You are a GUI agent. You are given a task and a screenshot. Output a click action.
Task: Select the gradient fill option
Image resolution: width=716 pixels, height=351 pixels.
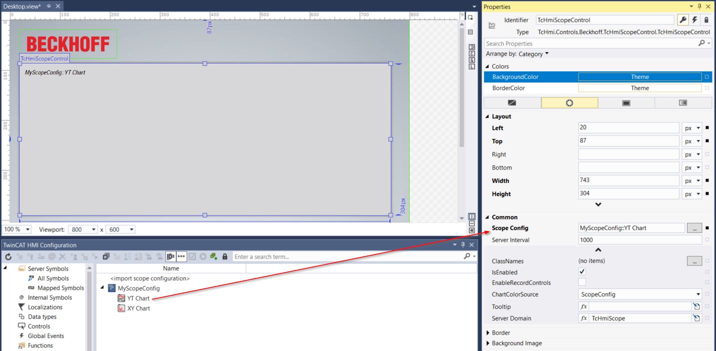[x=684, y=102]
